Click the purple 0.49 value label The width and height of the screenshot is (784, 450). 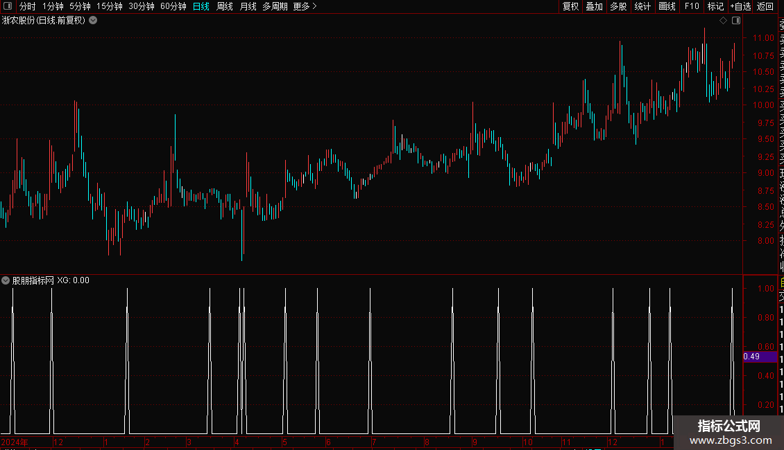coord(760,357)
